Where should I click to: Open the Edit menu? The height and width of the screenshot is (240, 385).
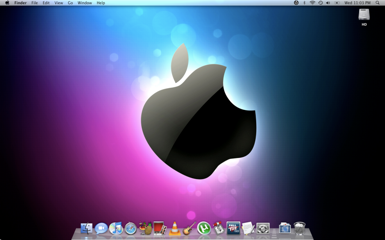point(46,3)
